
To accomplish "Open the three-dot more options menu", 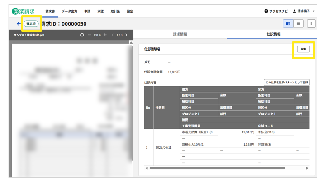I will (311, 24).
